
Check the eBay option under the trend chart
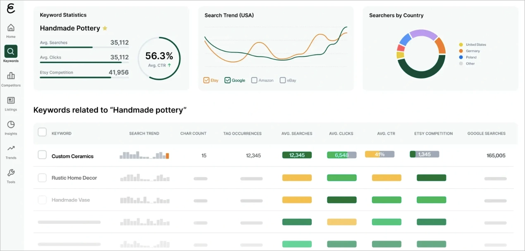(x=283, y=80)
